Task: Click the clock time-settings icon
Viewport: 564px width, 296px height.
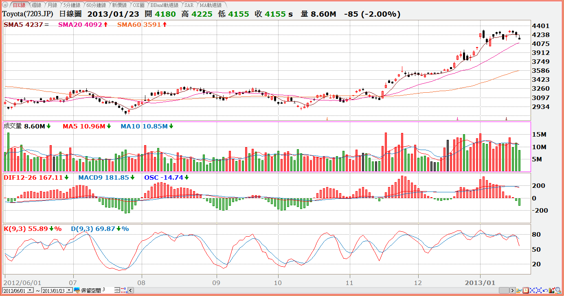Action: pyautogui.click(x=526, y=290)
